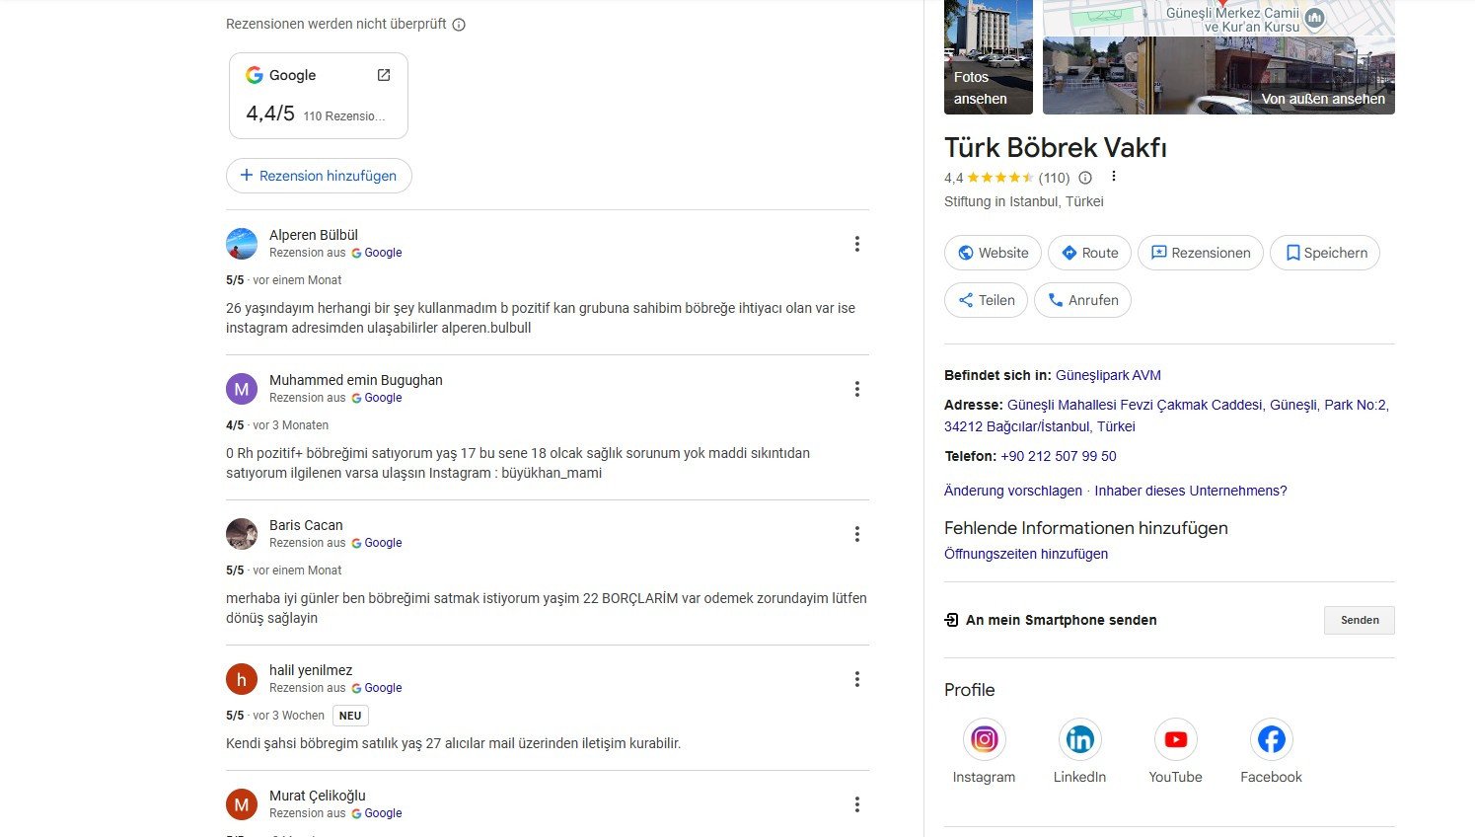The width and height of the screenshot is (1475, 837).
Task: Click the 'Türk Böbrek Vakfı' heading
Action: click(x=1056, y=148)
